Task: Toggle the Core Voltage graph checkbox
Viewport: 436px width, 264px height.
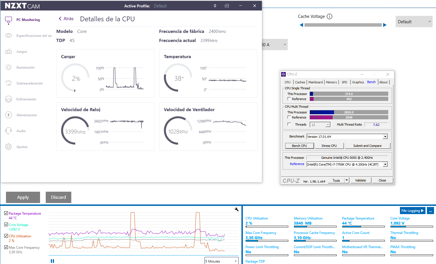Action: (6, 225)
